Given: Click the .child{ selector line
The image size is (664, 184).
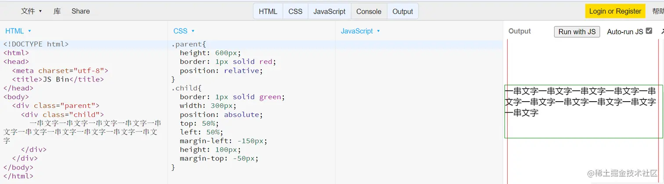Looking at the screenshot, I should point(186,88).
